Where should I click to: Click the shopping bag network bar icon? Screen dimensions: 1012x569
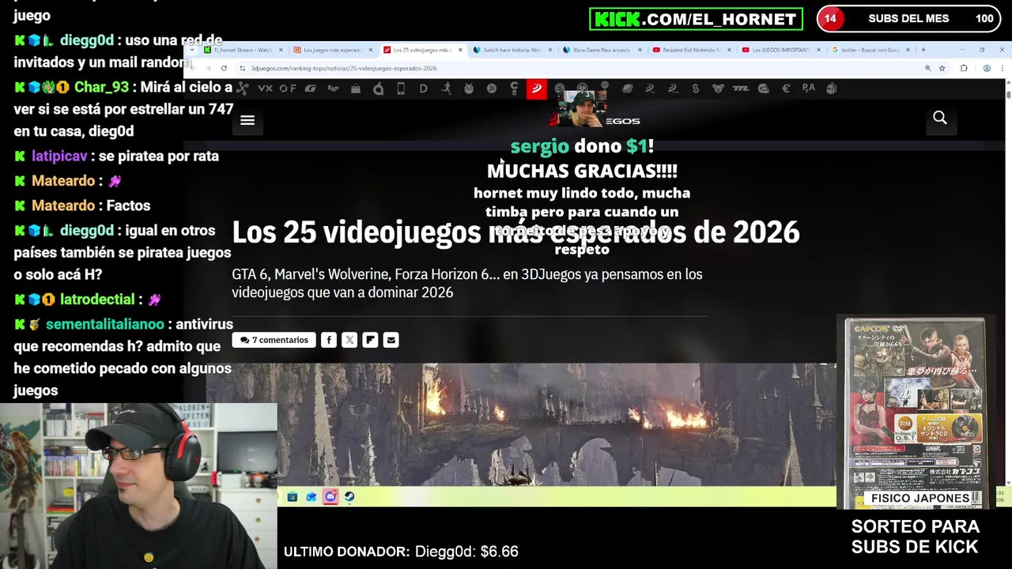coord(356,89)
